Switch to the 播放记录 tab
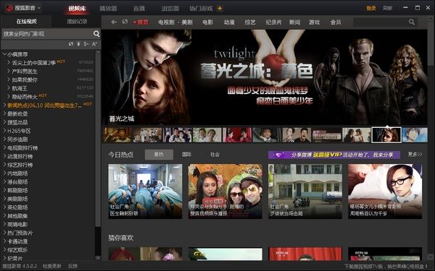Image resolution: width=435 pixels, height=271 pixels. pos(77,22)
